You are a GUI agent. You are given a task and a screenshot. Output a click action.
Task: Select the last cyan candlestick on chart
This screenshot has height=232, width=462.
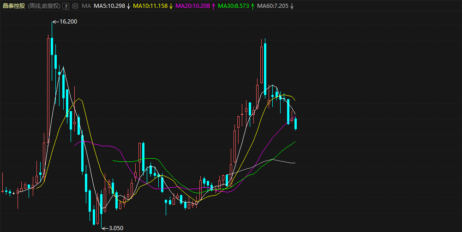click(x=295, y=124)
